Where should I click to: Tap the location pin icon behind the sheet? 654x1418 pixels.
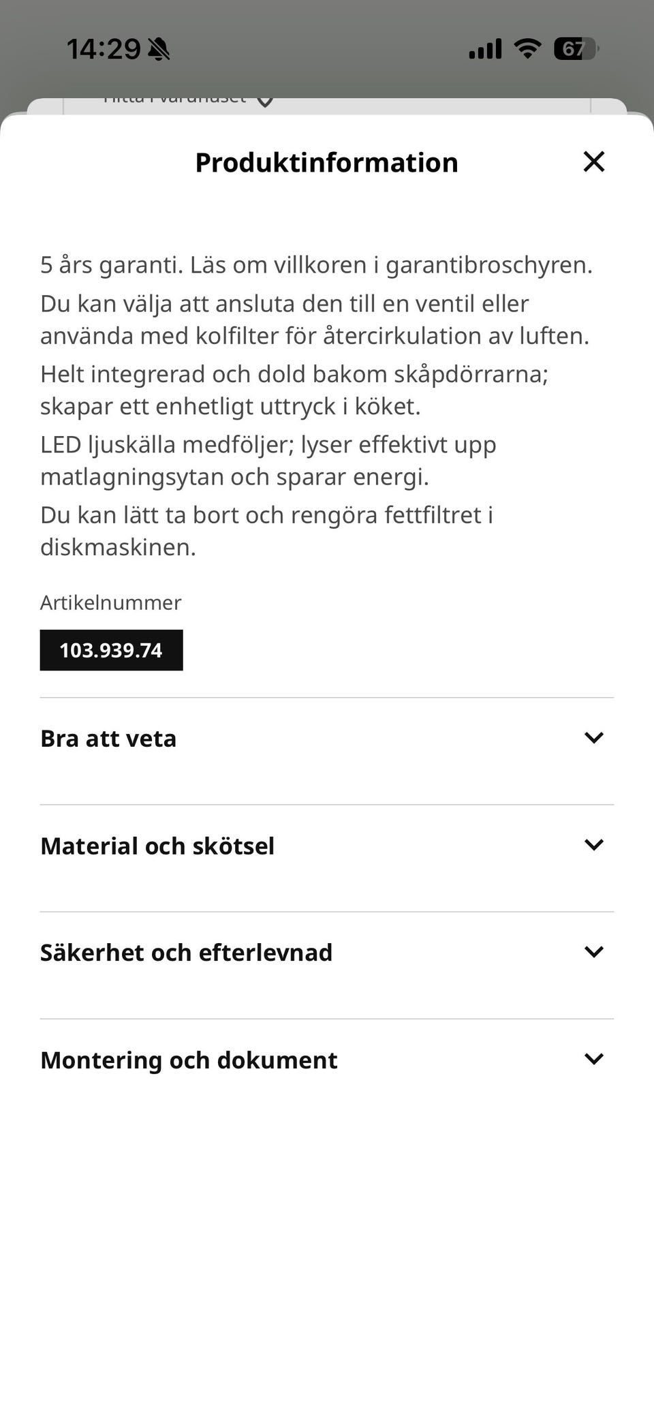coord(265,102)
